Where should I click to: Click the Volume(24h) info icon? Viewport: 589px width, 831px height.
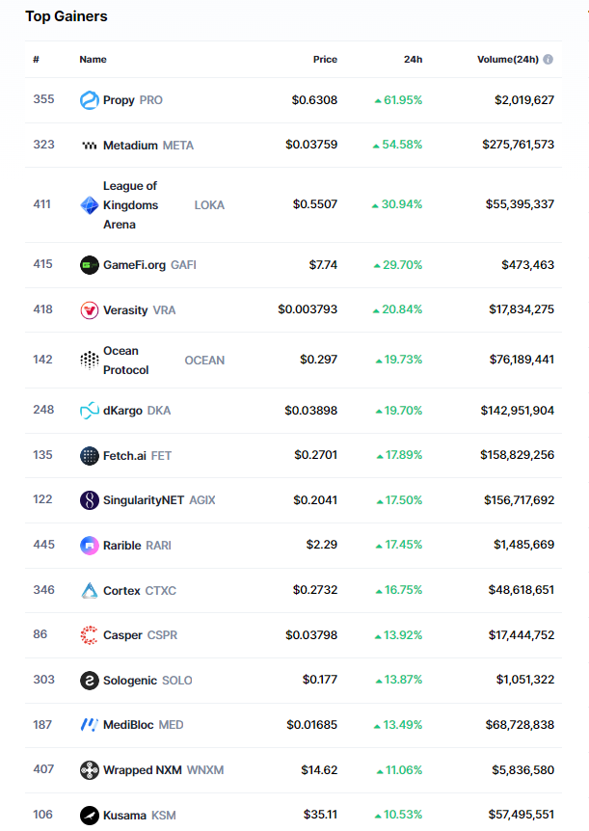(x=548, y=60)
